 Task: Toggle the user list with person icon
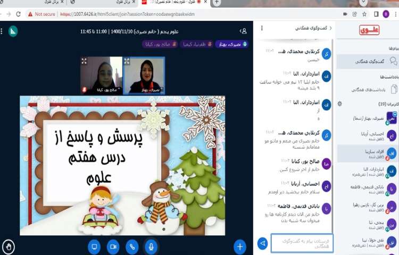243,31
